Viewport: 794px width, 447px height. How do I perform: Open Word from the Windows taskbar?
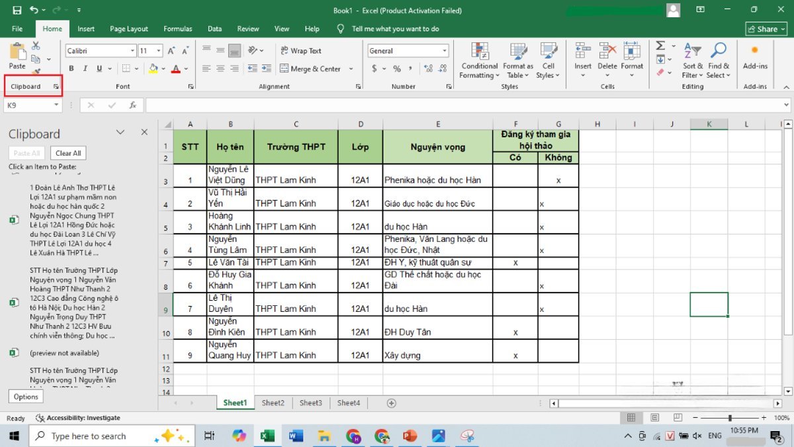pos(296,436)
